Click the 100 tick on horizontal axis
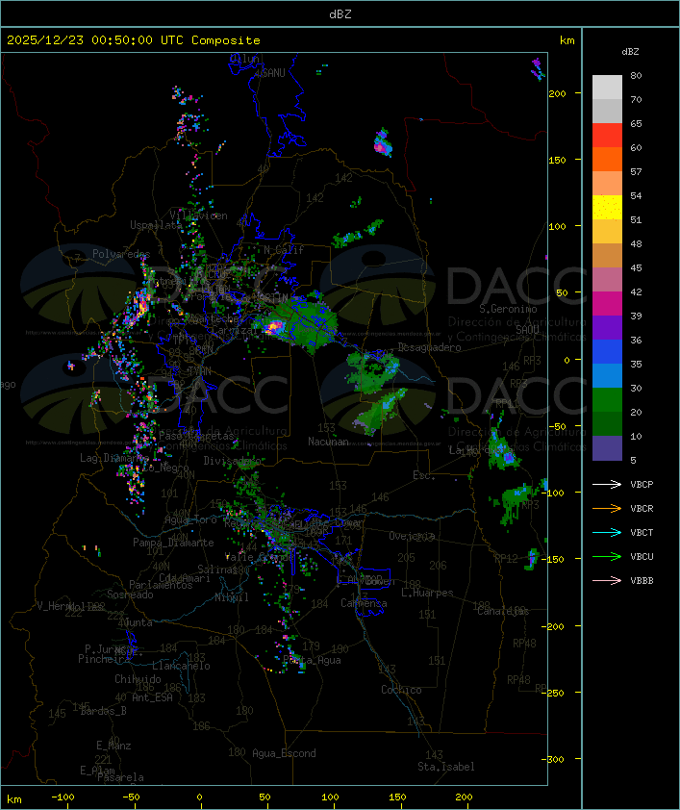This screenshot has width=680, height=810. pos(330,797)
